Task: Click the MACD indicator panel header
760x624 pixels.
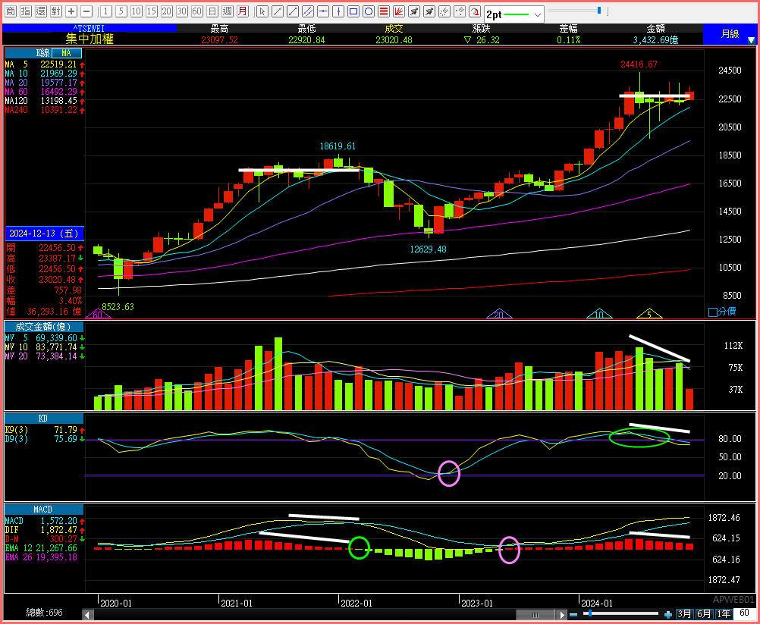Action: tap(43, 510)
